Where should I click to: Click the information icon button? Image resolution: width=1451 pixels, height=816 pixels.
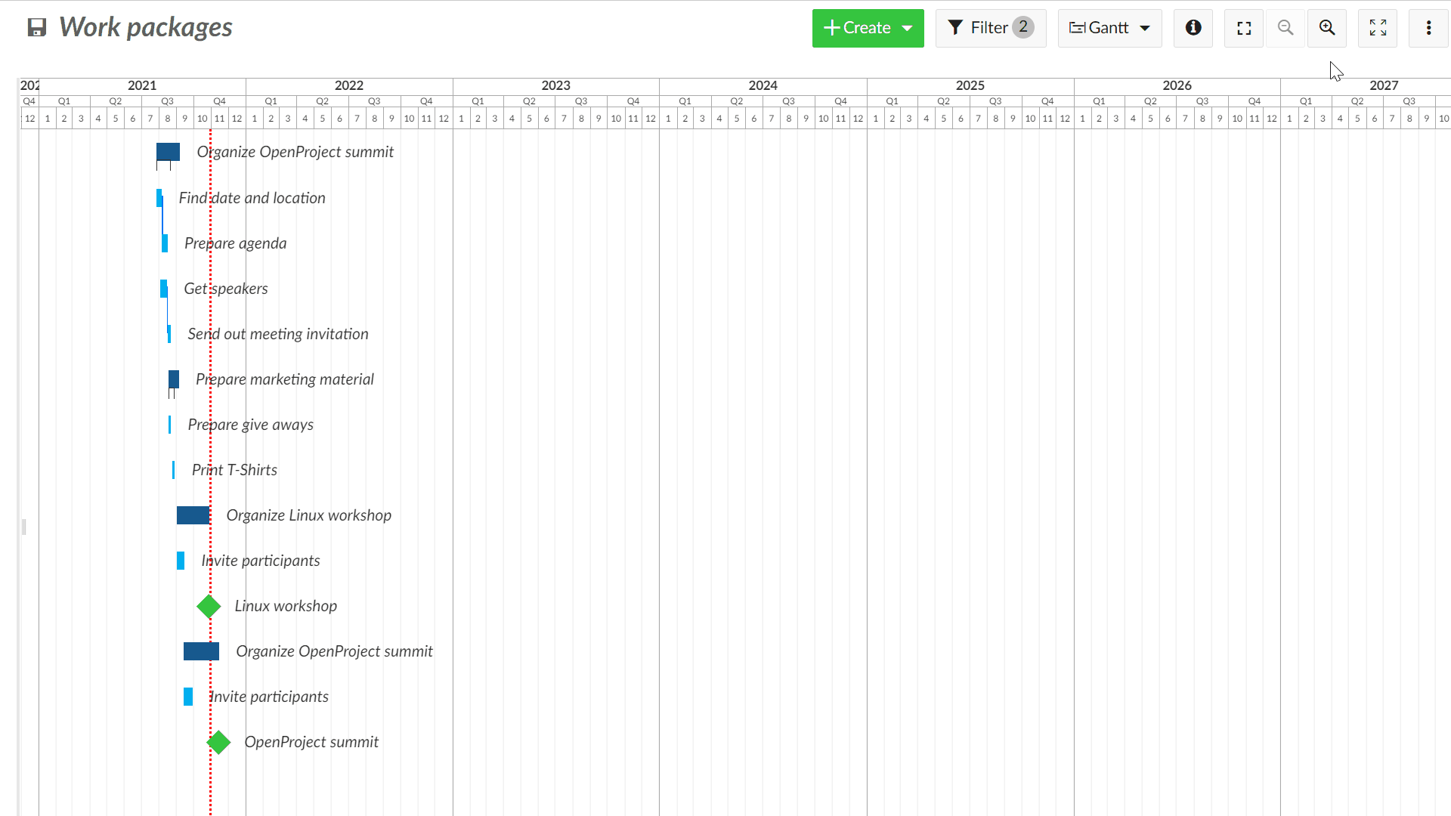tap(1193, 27)
